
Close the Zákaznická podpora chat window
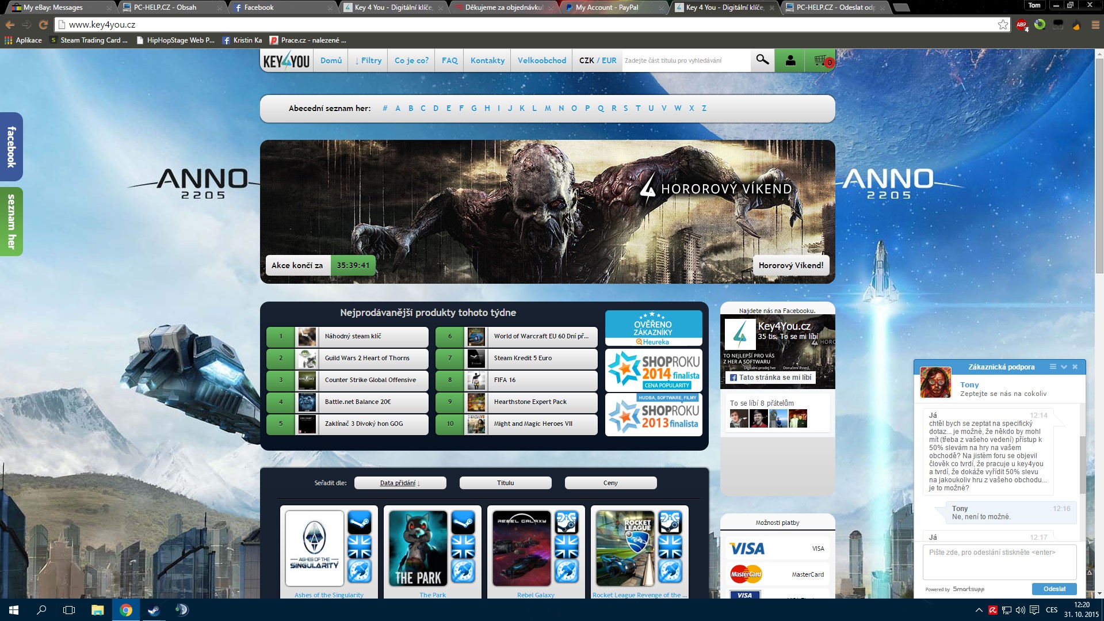[x=1075, y=367]
